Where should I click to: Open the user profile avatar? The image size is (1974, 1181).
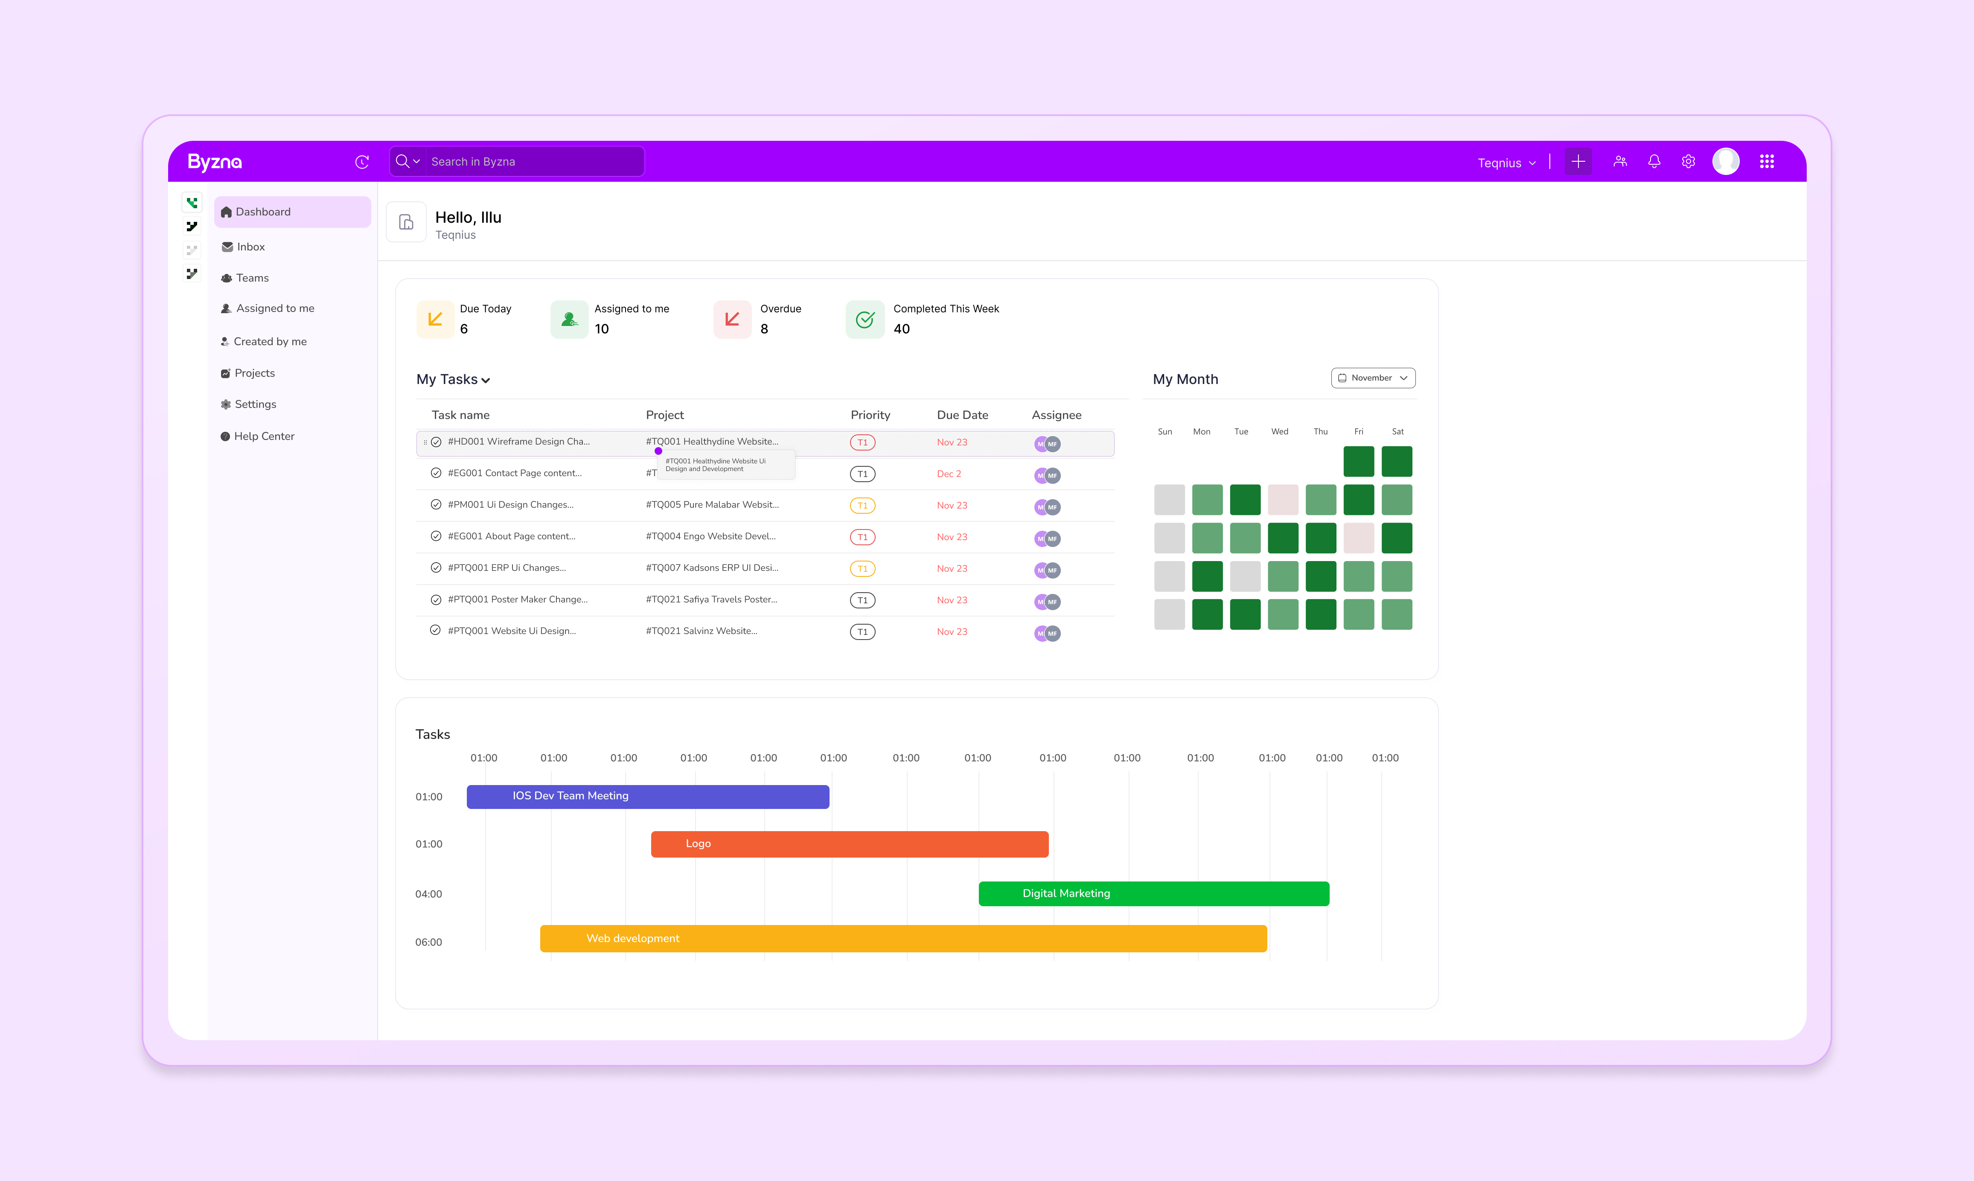[1726, 162]
